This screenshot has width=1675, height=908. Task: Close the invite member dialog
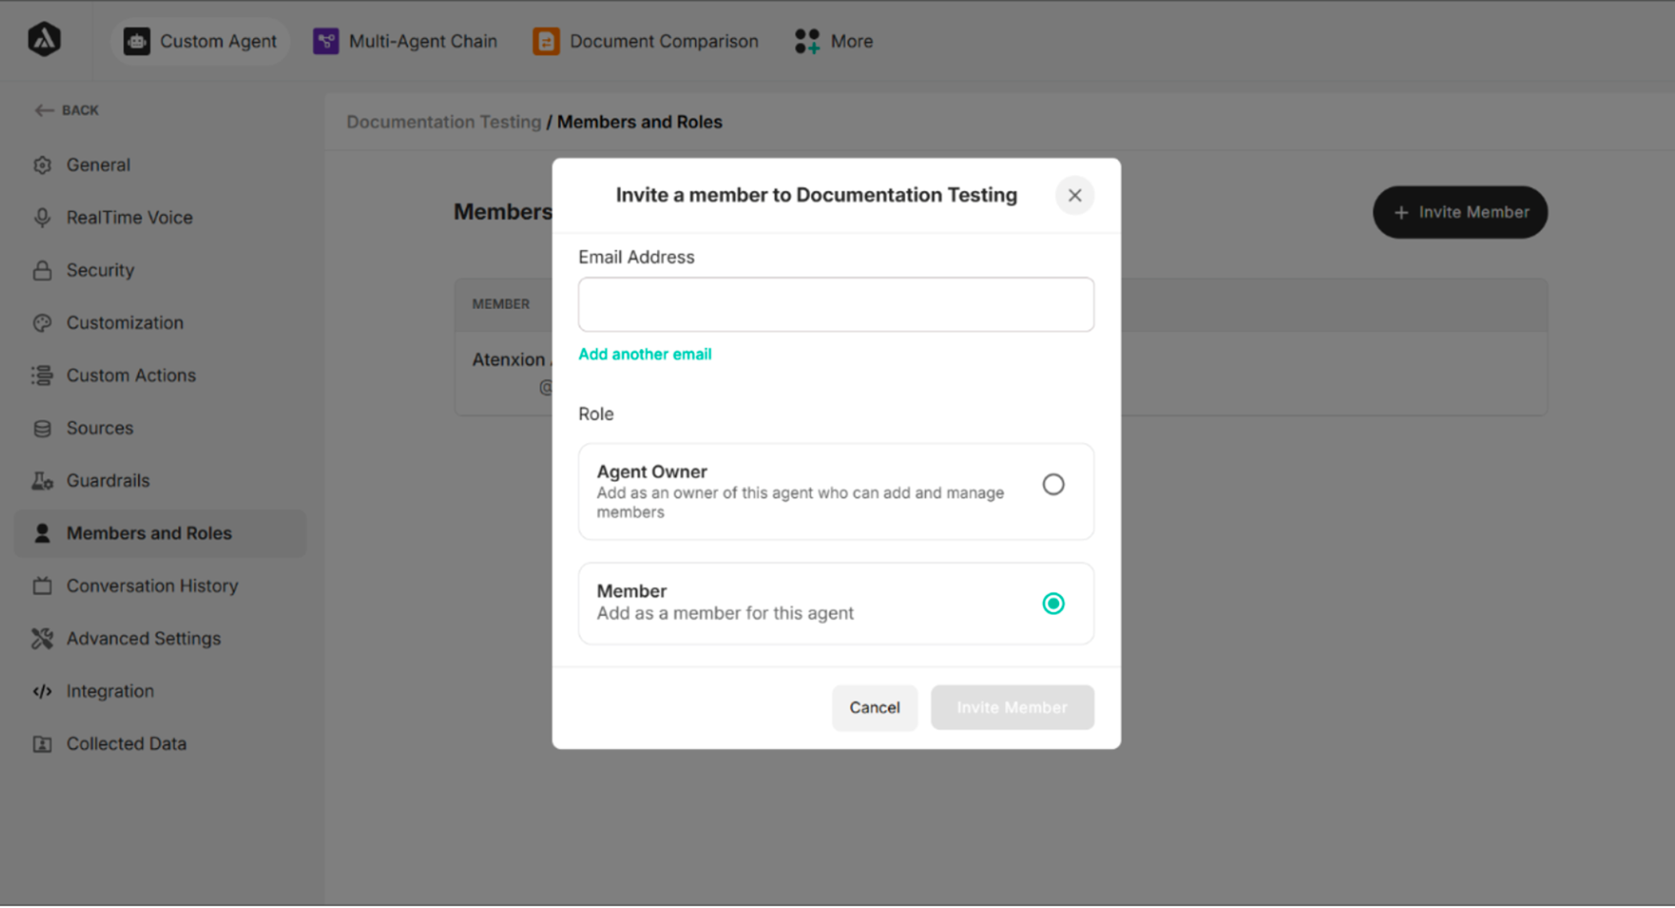pos(1075,196)
